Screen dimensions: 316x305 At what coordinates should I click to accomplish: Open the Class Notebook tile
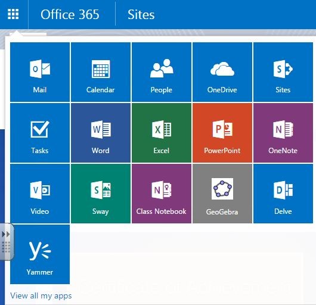[x=162, y=194]
